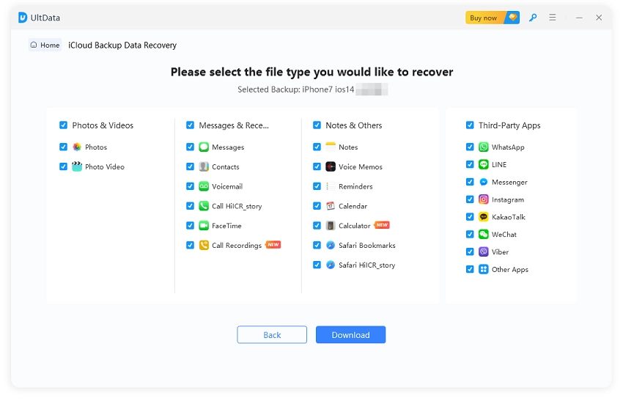Open the register key icon

click(533, 18)
